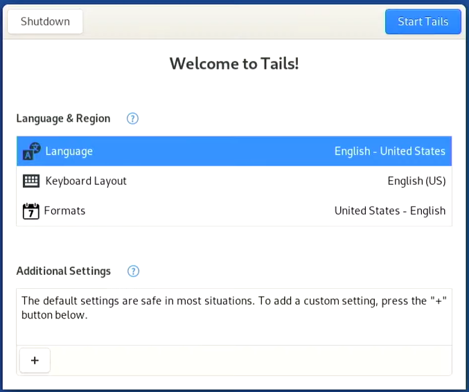Select the Formats row label
The height and width of the screenshot is (392, 469).
click(x=65, y=211)
